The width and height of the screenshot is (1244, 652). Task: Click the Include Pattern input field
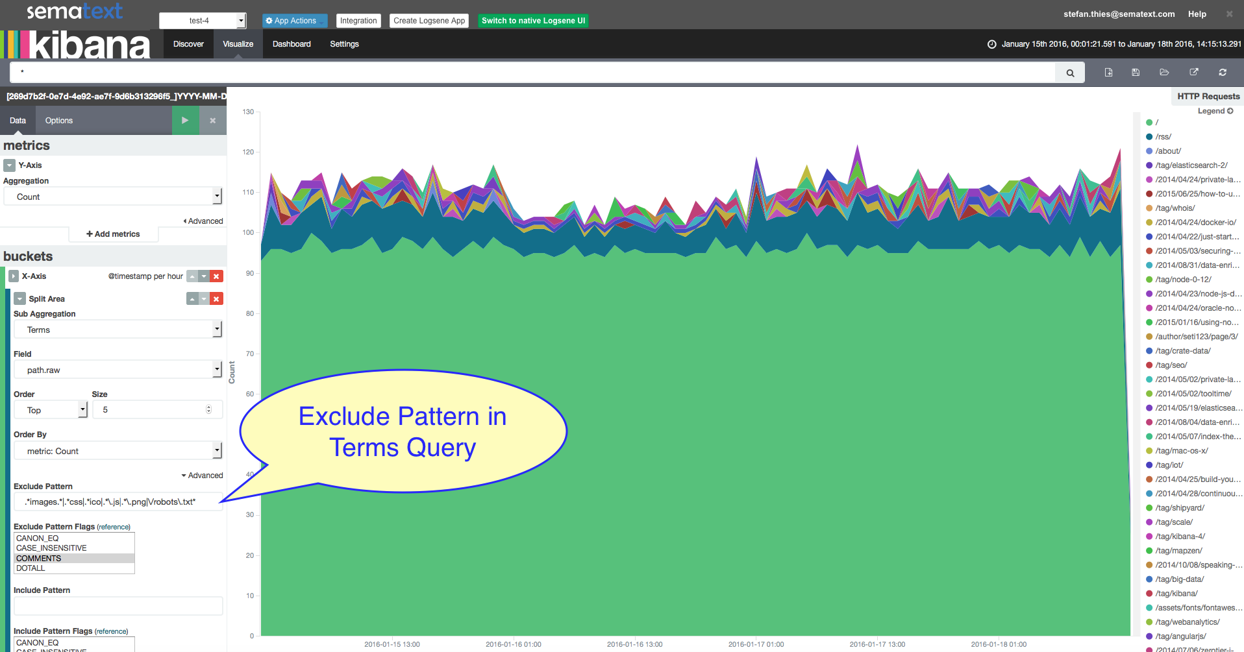pos(118,606)
